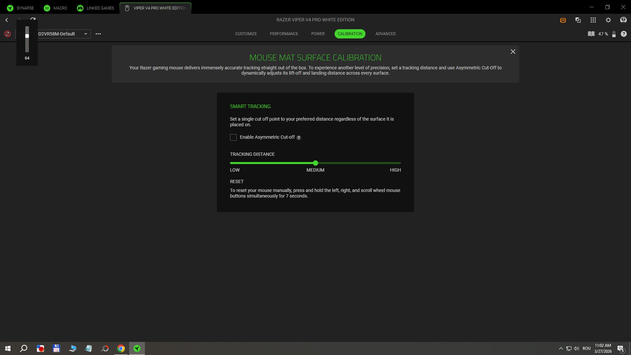Open profile options three-dot menu
This screenshot has height=355, width=631.
point(98,34)
